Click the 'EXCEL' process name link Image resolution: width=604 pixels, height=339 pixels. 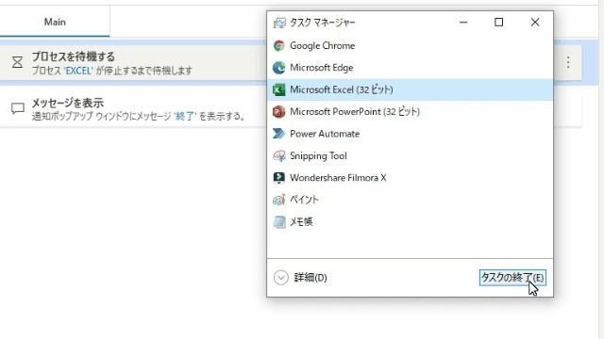pos(78,71)
